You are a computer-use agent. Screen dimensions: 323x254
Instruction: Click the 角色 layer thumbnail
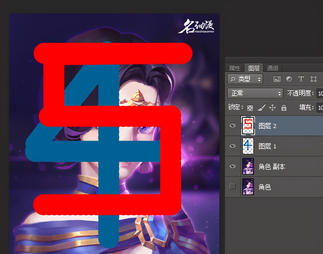point(248,187)
